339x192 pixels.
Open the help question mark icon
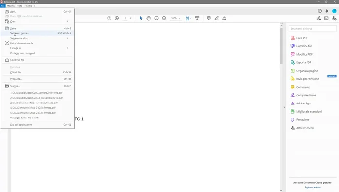(320, 11)
